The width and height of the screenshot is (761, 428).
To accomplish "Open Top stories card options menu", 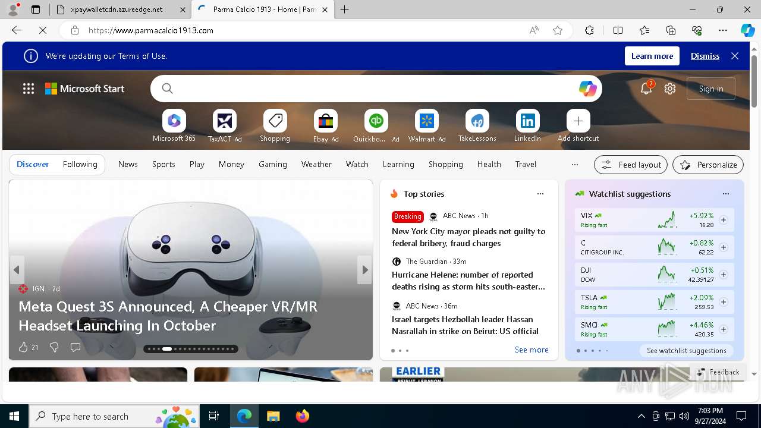I will (x=540, y=194).
